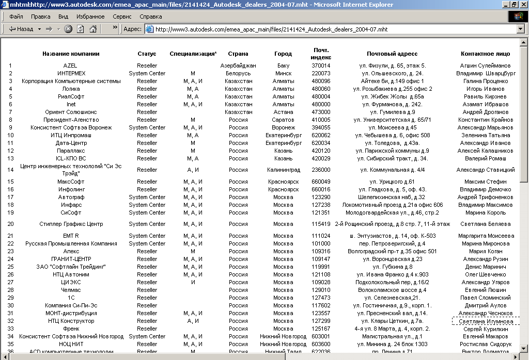Click the focused Светлана Игумнова cell
Screen dimensions: 529x360
486,321
